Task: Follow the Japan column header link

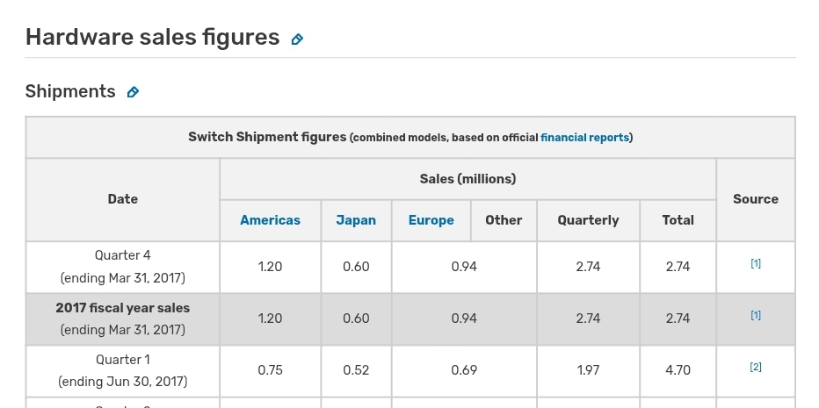Action: tap(356, 220)
